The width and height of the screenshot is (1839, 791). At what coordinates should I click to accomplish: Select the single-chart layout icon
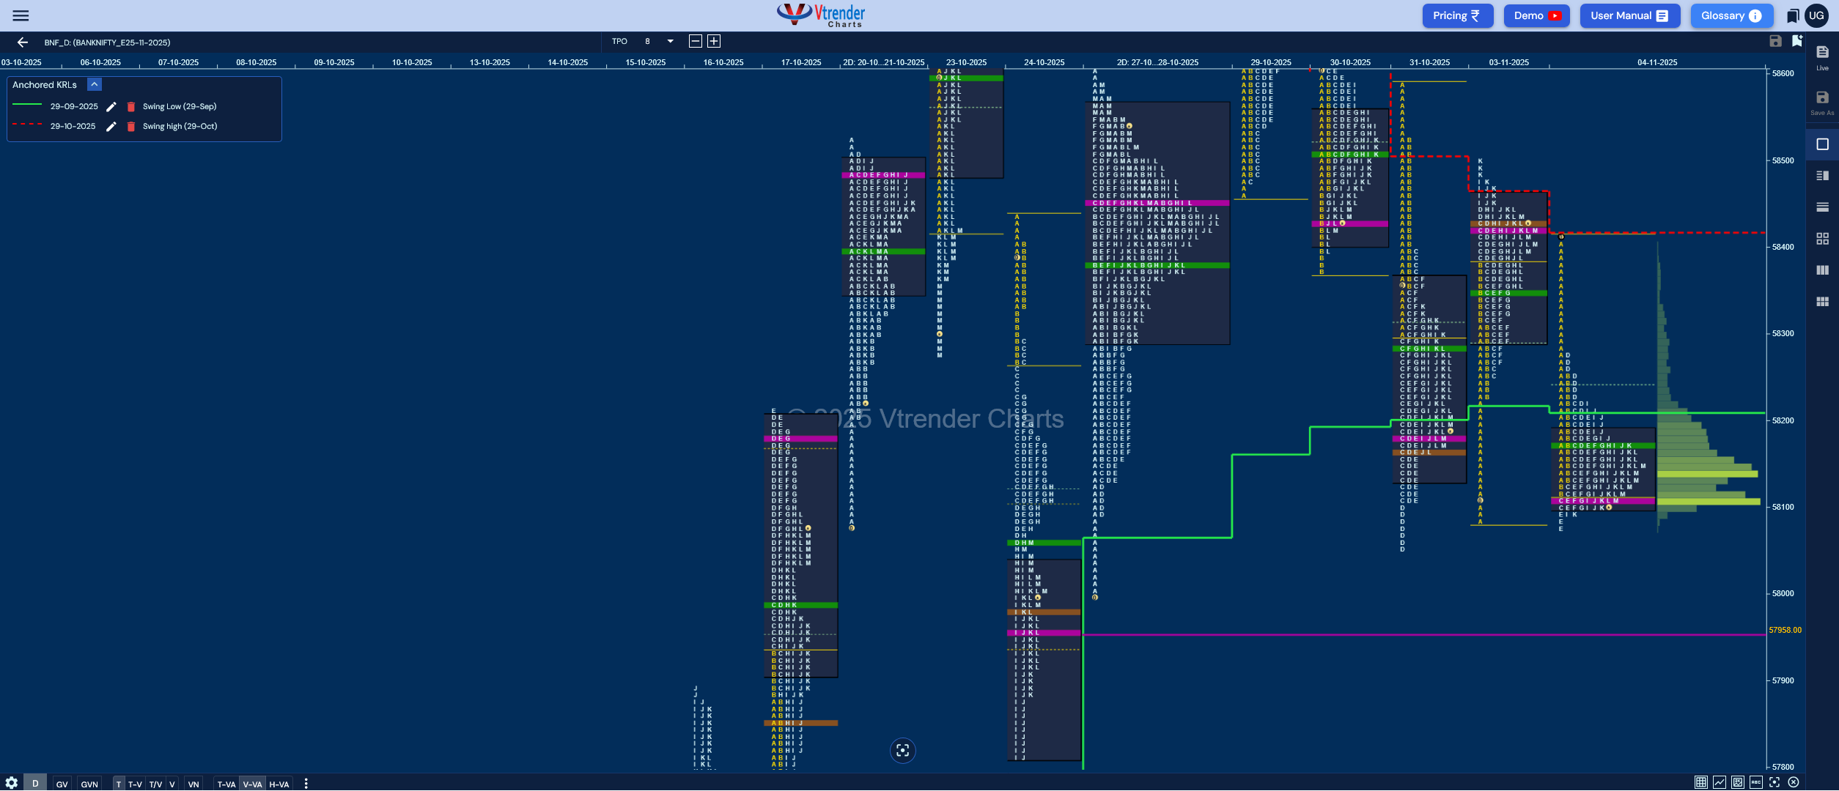point(1823,144)
